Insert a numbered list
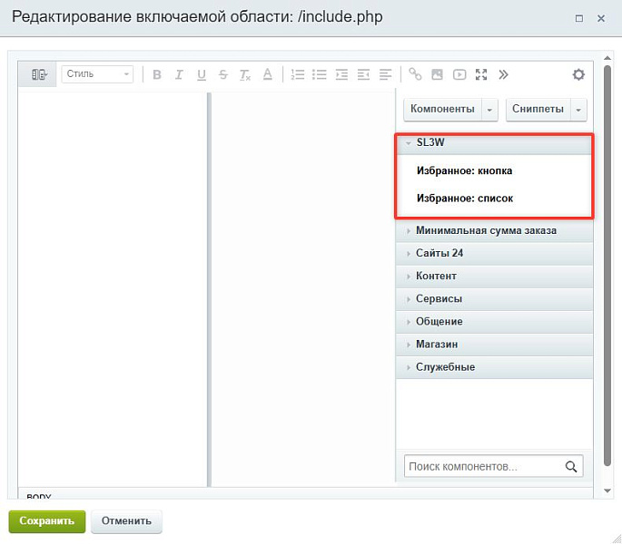The image size is (622, 544). click(x=298, y=74)
